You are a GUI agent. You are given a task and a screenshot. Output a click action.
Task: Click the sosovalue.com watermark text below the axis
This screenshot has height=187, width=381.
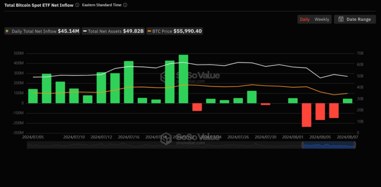point(190,143)
